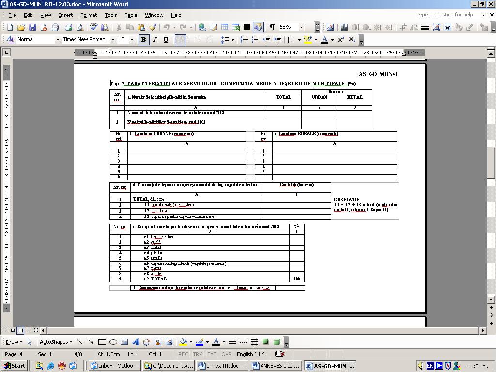Viewport: 496px width, 372px height.
Task: Switch to ANNEXES-I-II taskbar window
Action: [275, 366]
